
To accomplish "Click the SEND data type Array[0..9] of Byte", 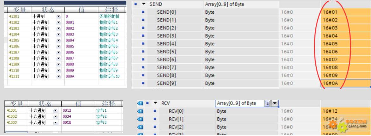I will click(x=225, y=4).
